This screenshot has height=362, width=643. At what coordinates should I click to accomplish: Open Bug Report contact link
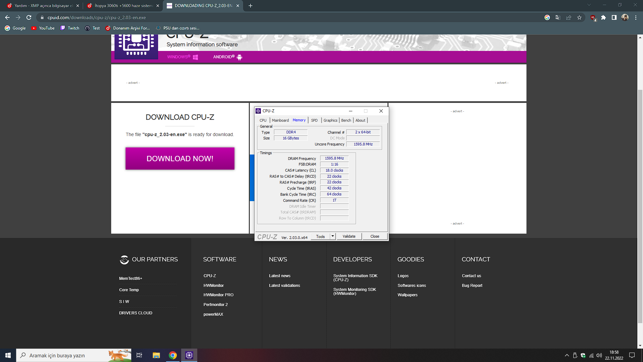point(472,286)
